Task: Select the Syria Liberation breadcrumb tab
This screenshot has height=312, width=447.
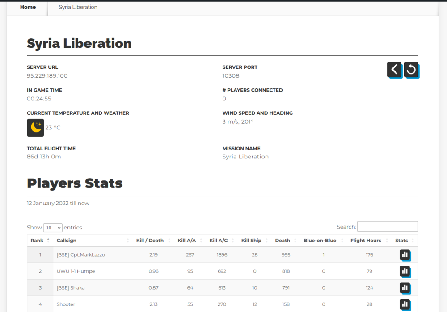Action: [78, 8]
